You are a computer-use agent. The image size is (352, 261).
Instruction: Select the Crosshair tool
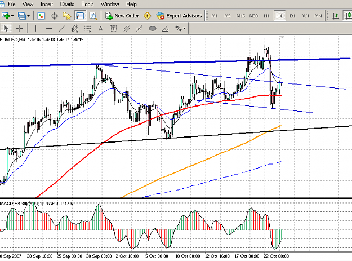pos(19,29)
